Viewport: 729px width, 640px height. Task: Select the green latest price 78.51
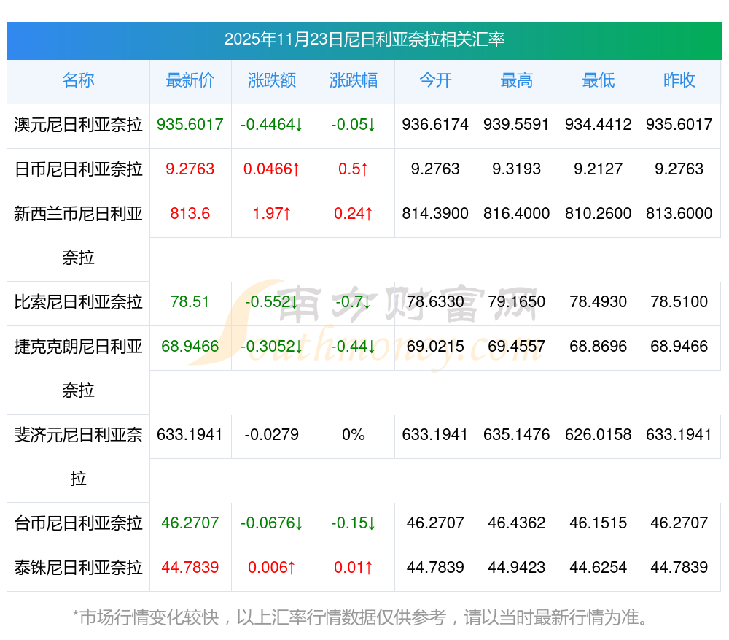tap(190, 302)
